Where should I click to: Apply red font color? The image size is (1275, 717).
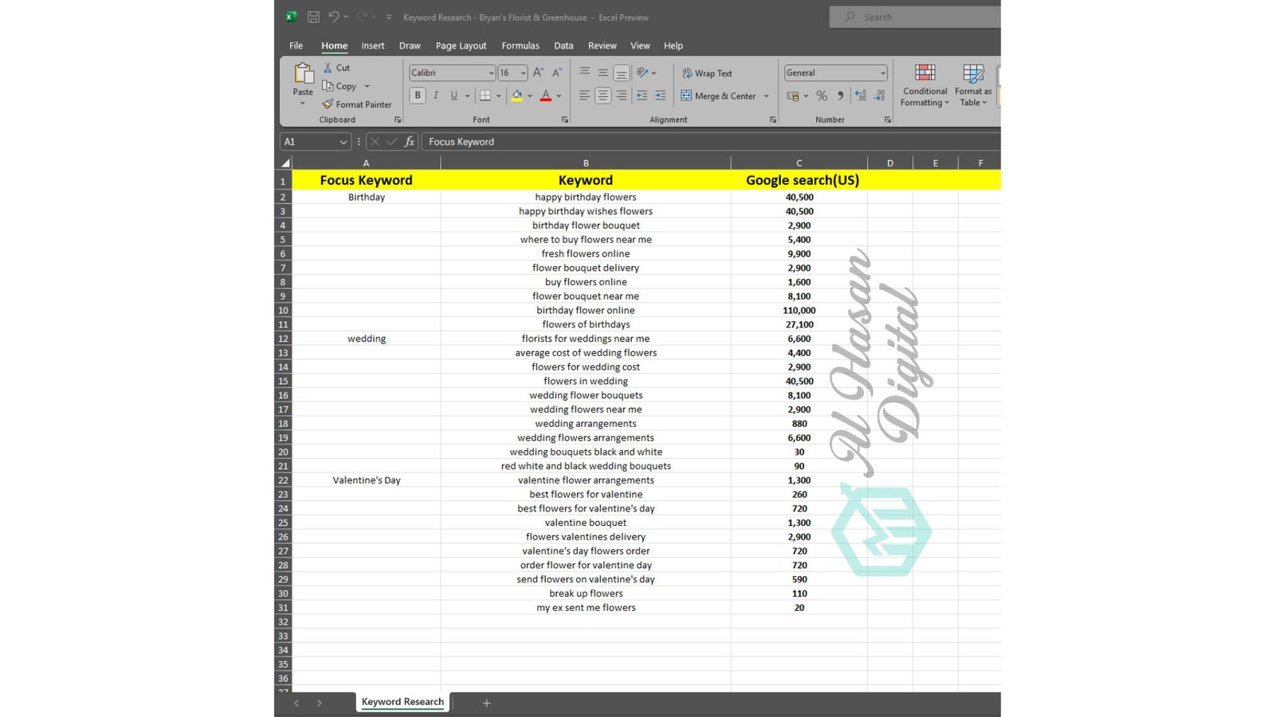[x=546, y=96]
